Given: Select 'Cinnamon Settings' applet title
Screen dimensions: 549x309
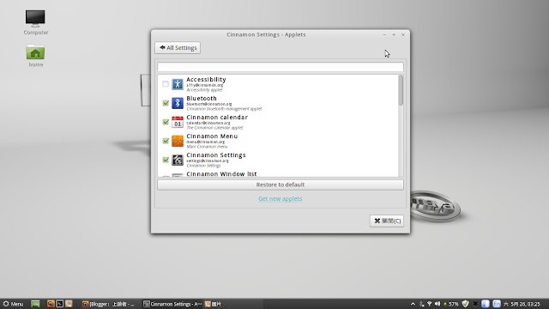Looking at the screenshot, I should click(x=216, y=155).
